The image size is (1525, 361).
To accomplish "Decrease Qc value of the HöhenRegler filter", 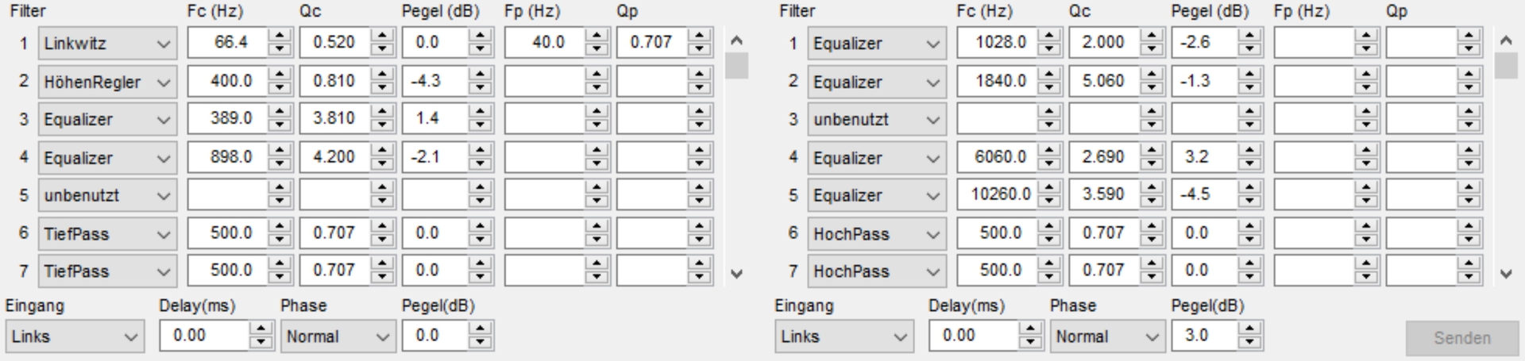I will click(382, 87).
